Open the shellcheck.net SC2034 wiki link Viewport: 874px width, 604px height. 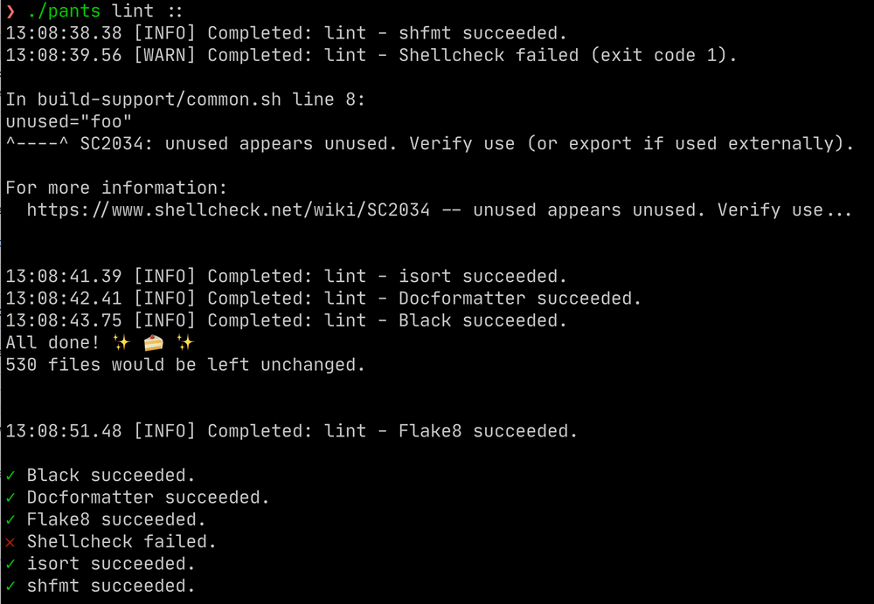tap(228, 210)
